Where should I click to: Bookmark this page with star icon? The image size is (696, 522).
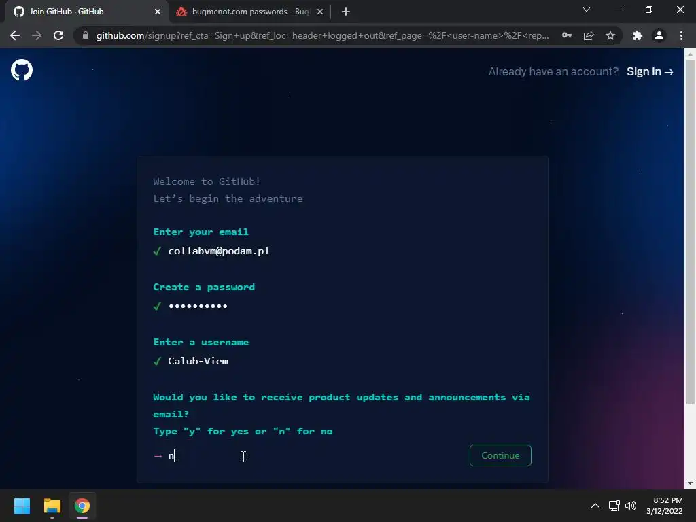pyautogui.click(x=610, y=35)
